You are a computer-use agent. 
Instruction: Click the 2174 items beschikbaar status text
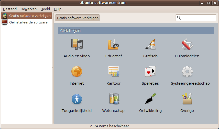tap(109, 126)
